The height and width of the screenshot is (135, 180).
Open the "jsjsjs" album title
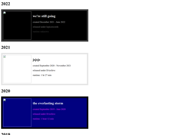pos(36,60)
